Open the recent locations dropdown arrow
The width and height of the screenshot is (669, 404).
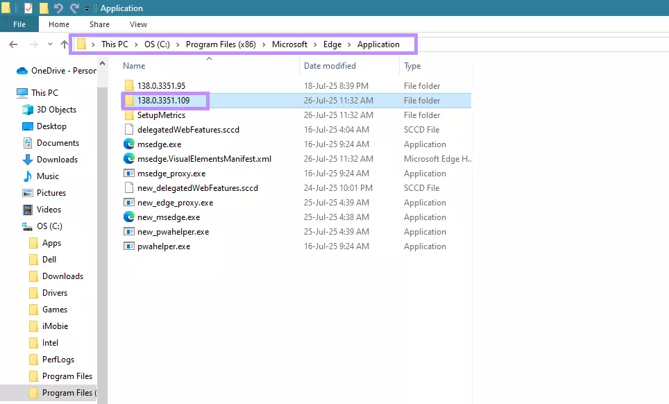click(x=50, y=44)
